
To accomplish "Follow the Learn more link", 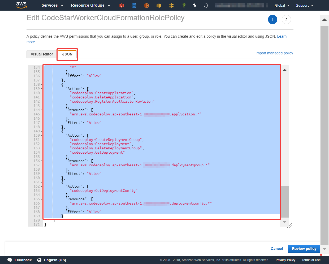I will click(x=282, y=36).
